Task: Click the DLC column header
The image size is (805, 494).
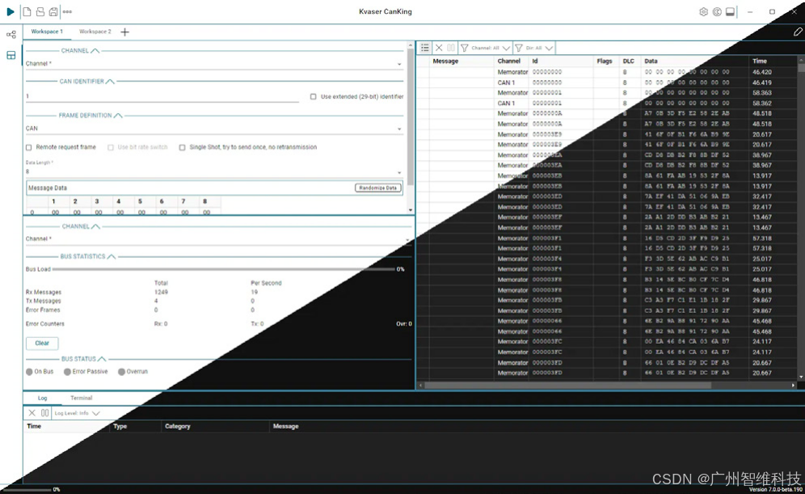Action: 628,61
